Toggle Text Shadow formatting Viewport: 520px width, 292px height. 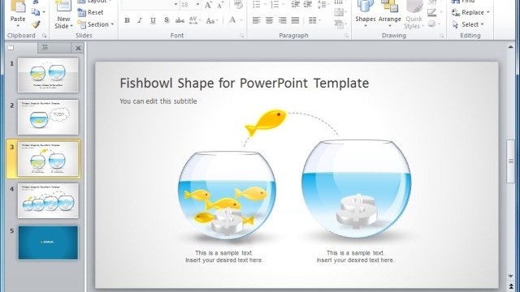click(x=167, y=20)
